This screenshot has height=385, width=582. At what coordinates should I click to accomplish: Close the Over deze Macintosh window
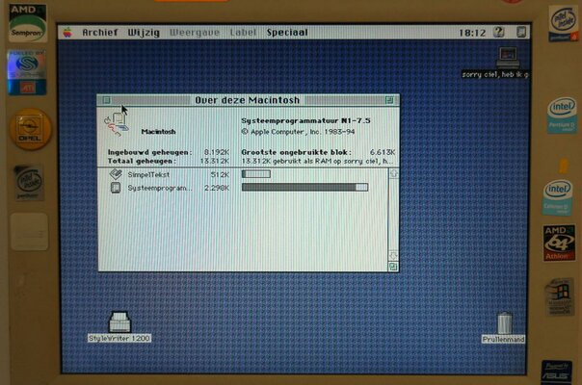click(106, 99)
